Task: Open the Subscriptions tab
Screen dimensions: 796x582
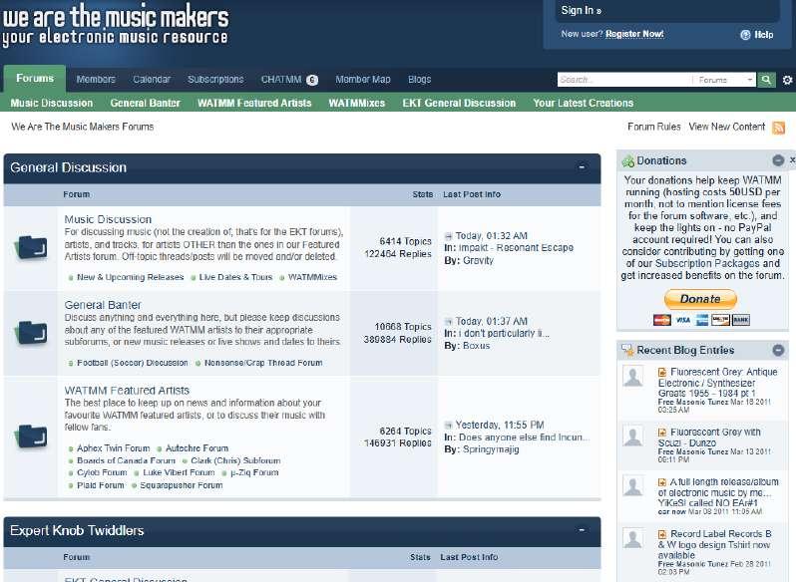Action: coord(215,80)
